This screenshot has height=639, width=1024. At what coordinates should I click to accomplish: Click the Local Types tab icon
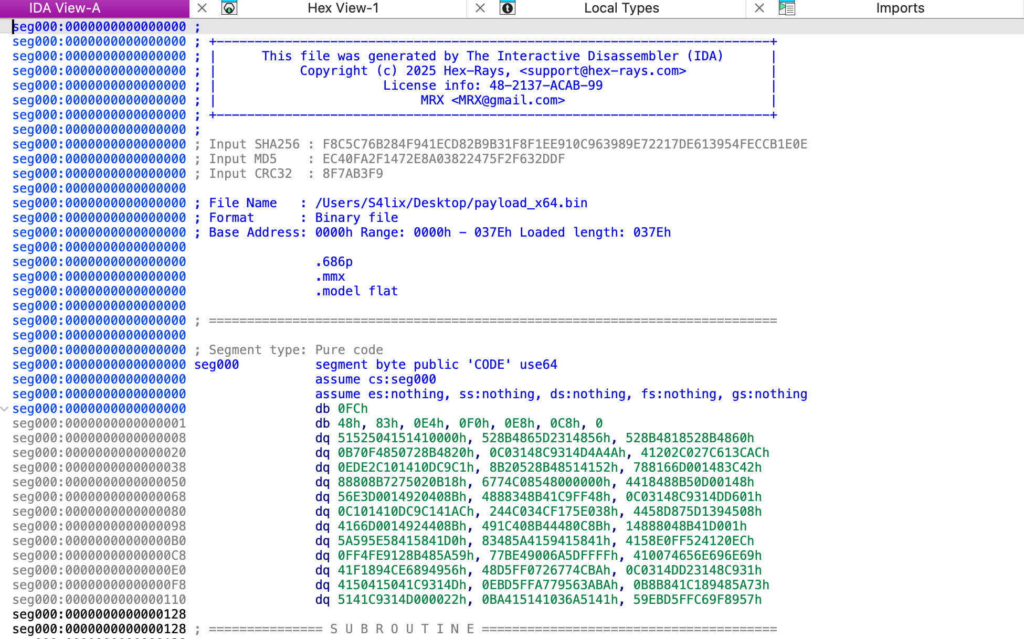(x=507, y=8)
